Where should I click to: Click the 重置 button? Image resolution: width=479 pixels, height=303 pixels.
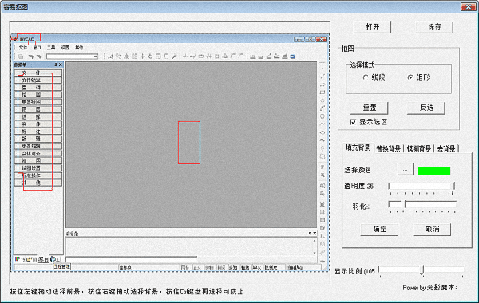tap(369, 108)
